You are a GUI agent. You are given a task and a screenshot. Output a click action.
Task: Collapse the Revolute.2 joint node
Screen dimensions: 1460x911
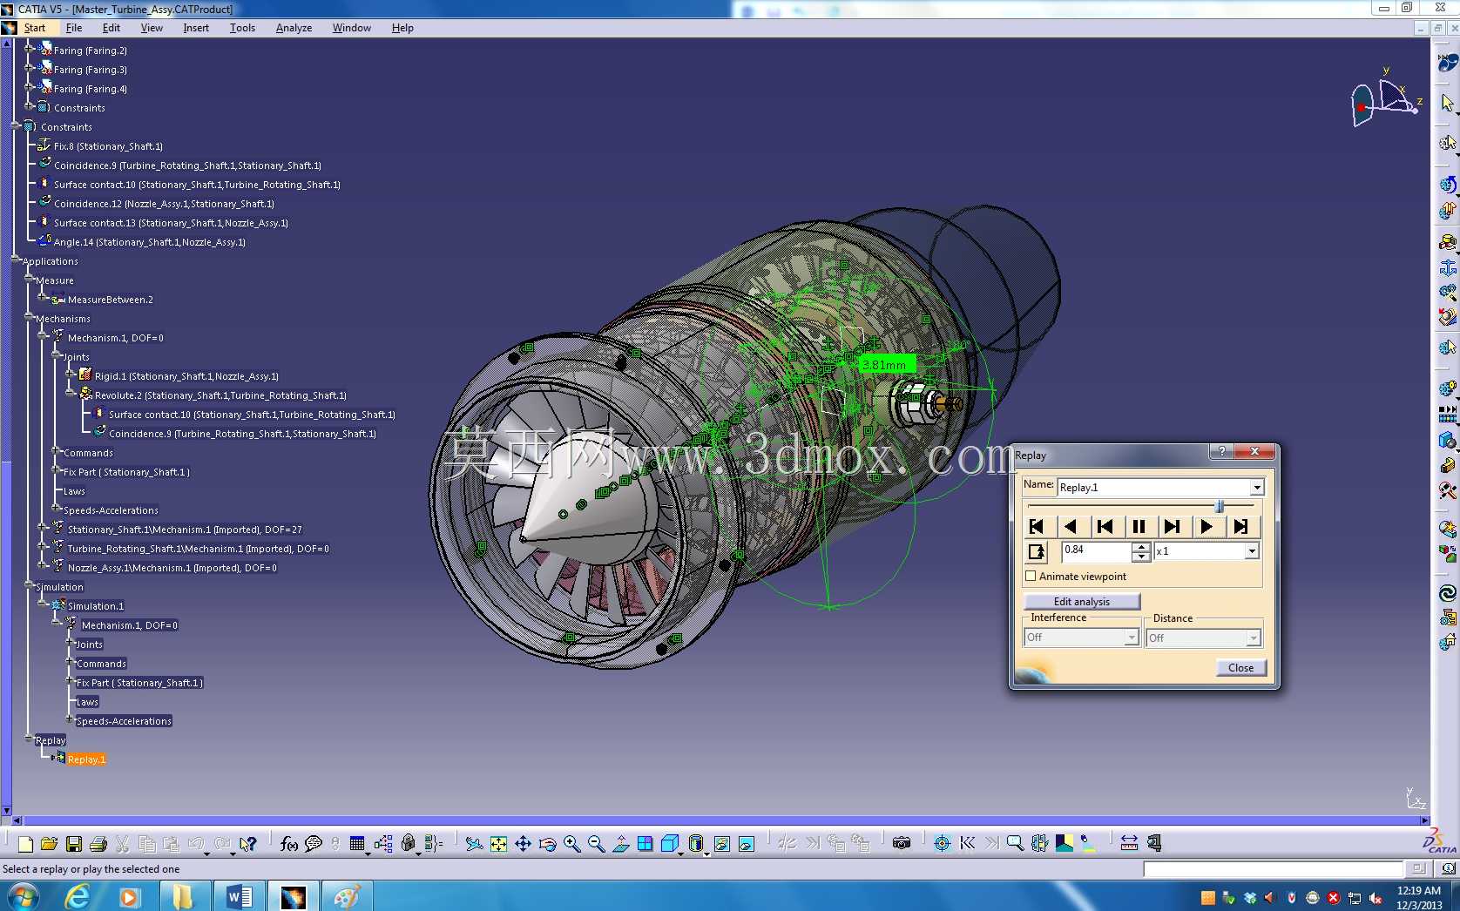coord(69,393)
